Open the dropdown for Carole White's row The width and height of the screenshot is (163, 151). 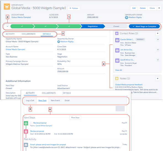click(158, 40)
